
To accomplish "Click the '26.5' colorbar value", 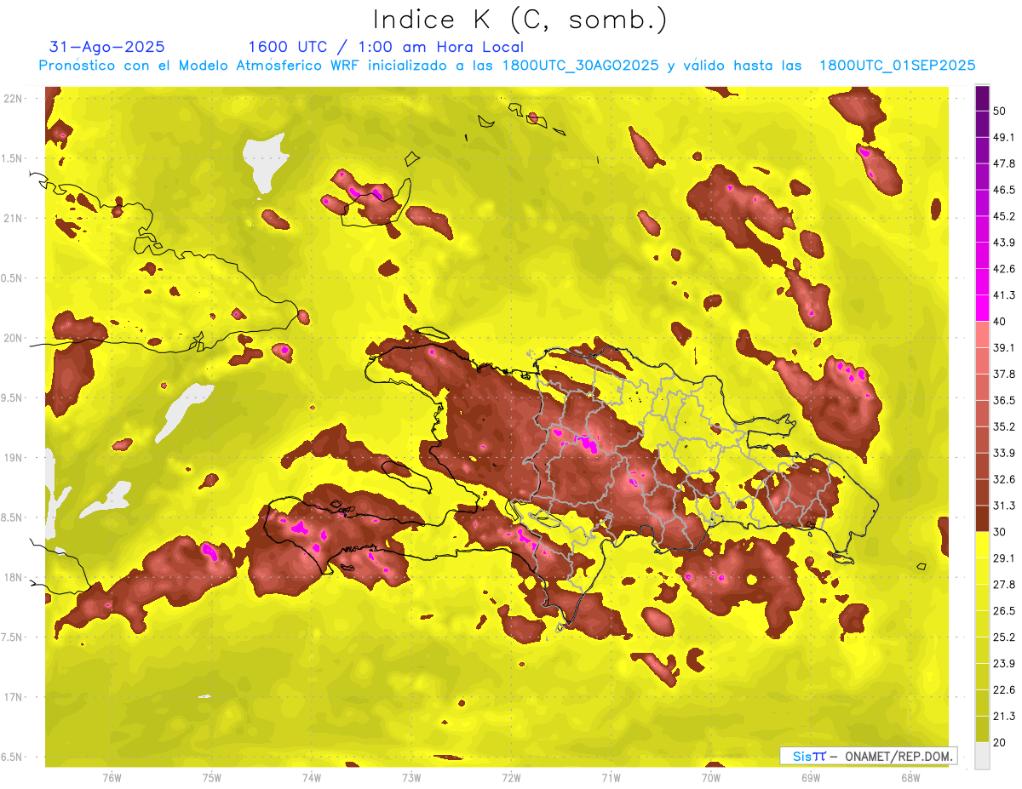I will [1003, 611].
